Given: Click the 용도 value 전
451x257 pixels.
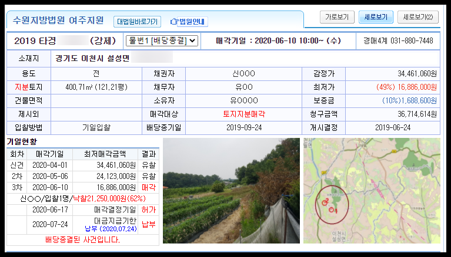Looking at the screenshot, I should coord(96,74).
